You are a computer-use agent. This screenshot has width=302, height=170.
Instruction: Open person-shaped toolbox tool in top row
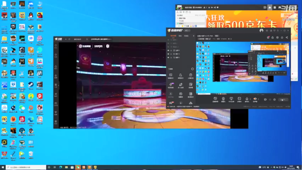[x=180, y=76]
